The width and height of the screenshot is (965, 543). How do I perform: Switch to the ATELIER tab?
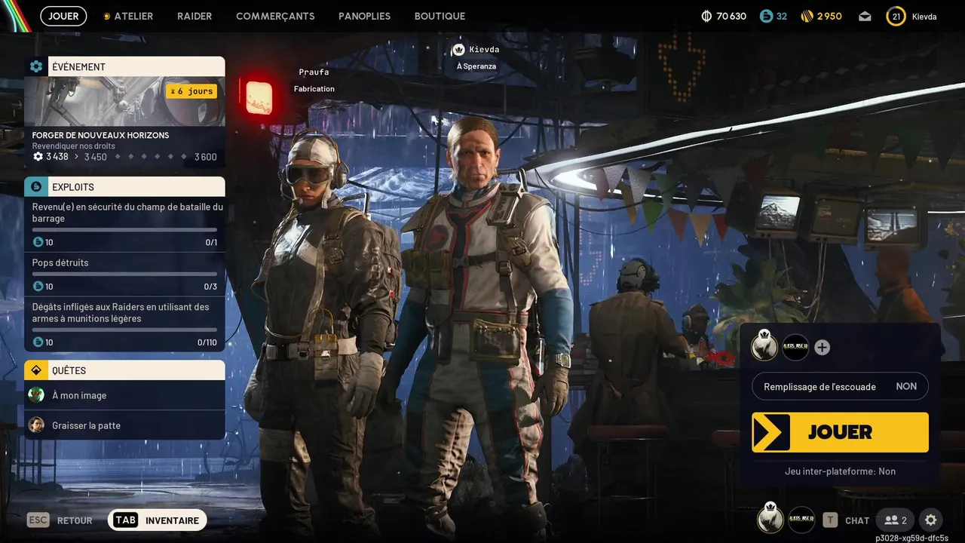(x=128, y=16)
